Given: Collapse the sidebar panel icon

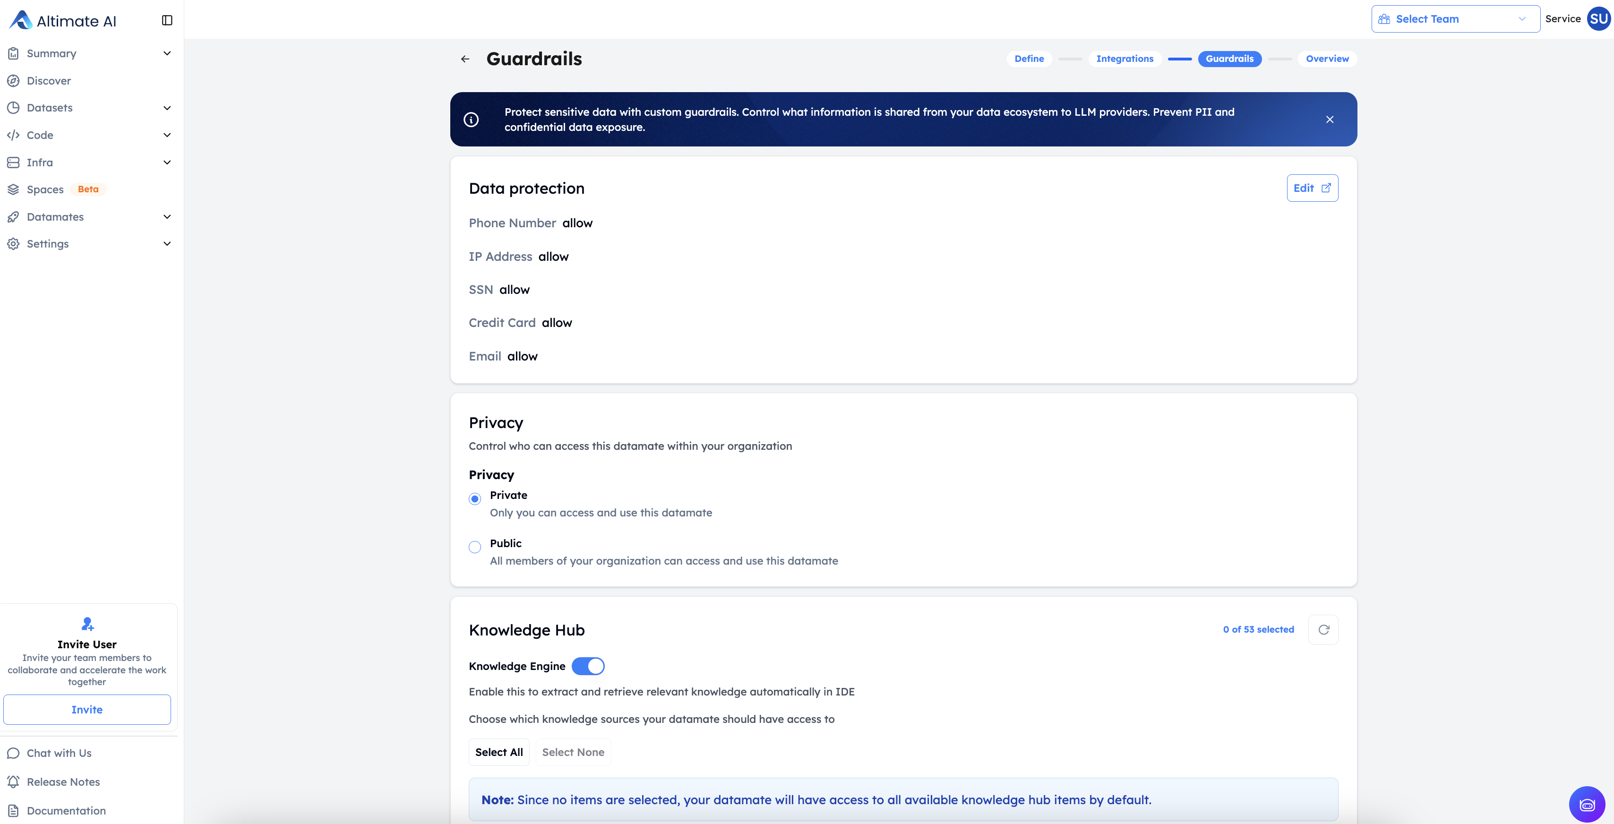Looking at the screenshot, I should pos(167,21).
